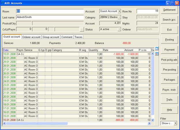Click the horizontal scrollbar right arrow
The width and height of the screenshot is (180, 130).
pyautogui.click(x=149, y=123)
